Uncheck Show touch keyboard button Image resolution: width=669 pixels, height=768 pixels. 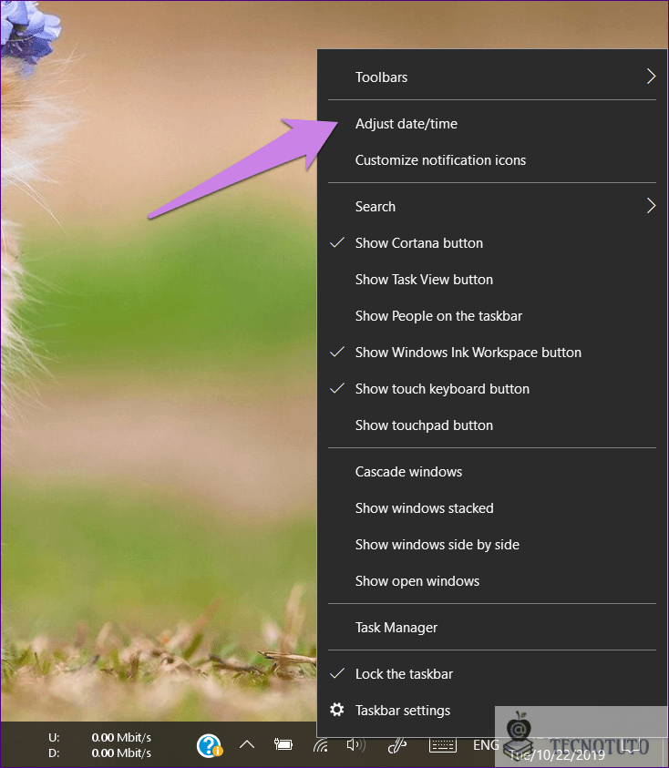point(491,388)
